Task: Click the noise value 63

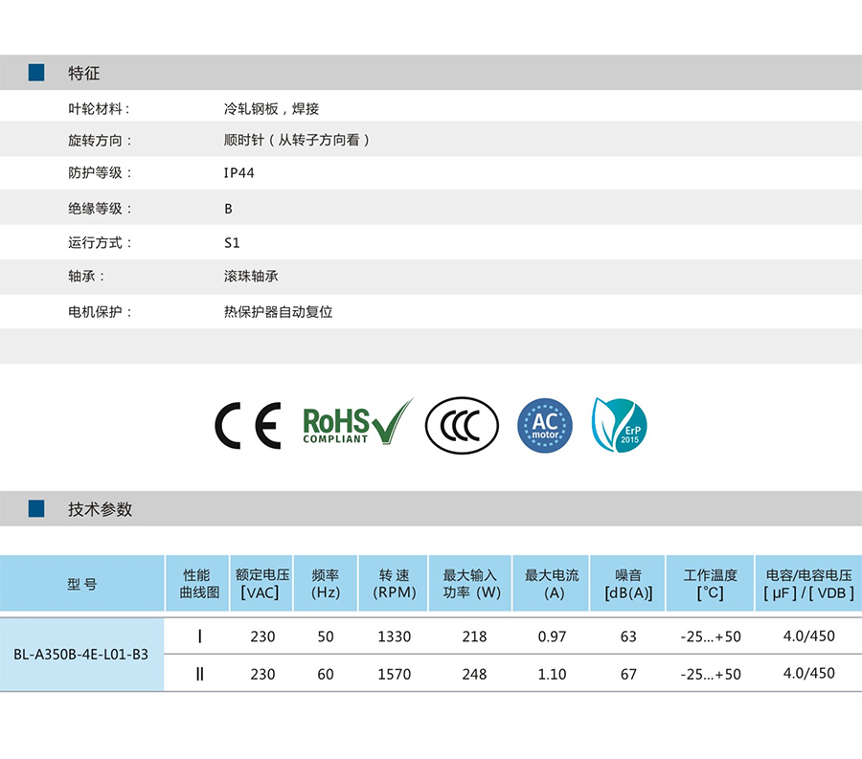Action: (x=628, y=636)
